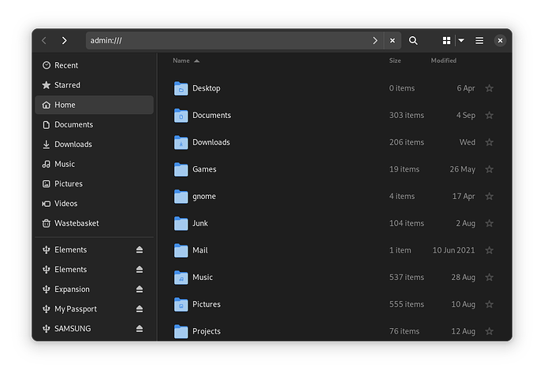Open view options dropdown arrow
Screen dimensions: 544x376
461,40
